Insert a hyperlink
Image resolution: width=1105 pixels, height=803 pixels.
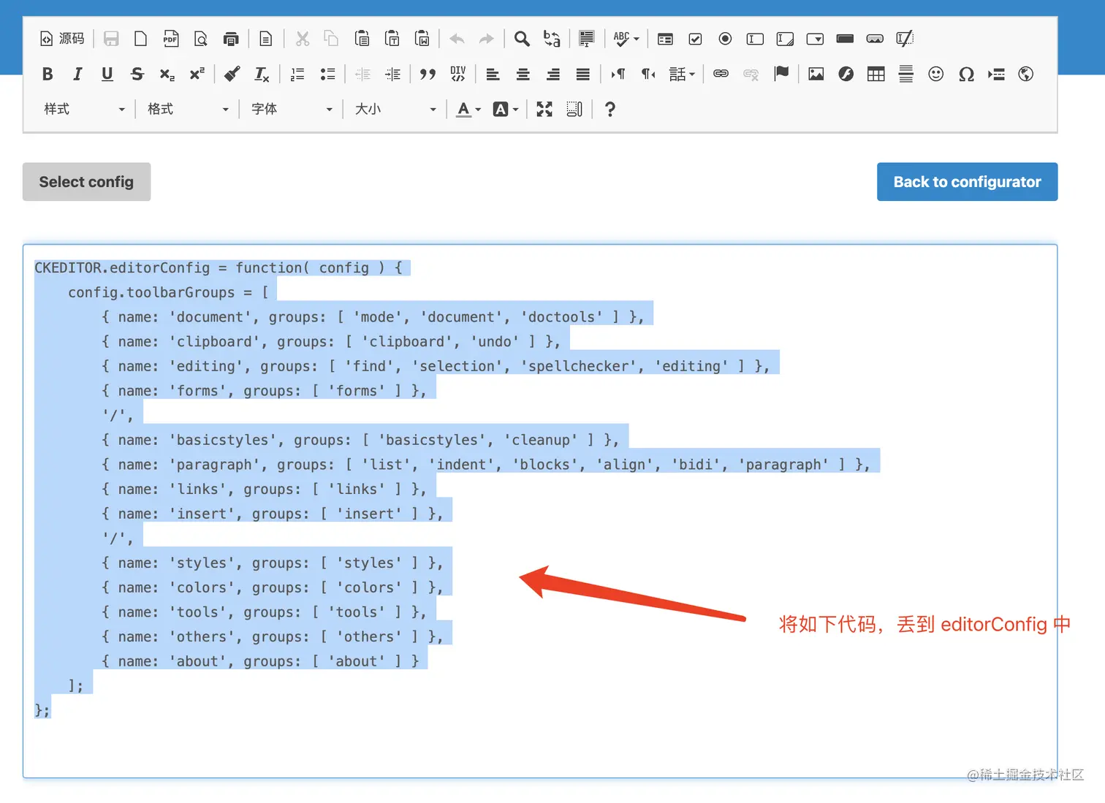[x=721, y=74]
